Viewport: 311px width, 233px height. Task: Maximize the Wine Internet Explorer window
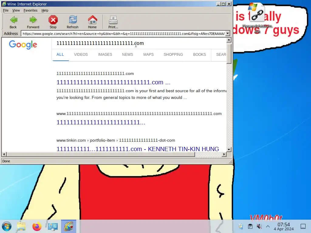223,4
